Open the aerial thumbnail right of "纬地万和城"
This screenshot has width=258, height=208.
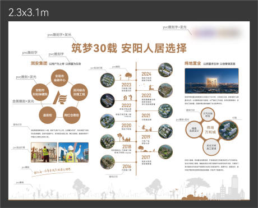228,130
